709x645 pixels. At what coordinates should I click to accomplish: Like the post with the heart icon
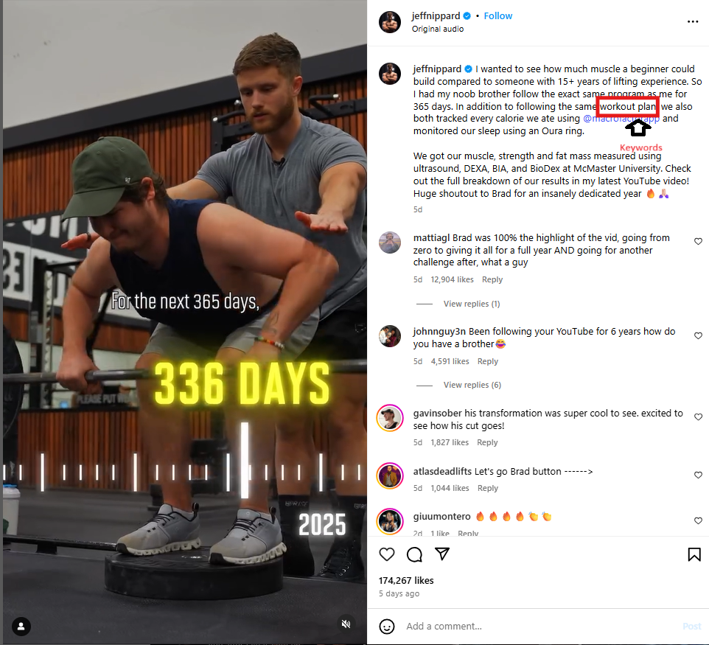click(387, 554)
